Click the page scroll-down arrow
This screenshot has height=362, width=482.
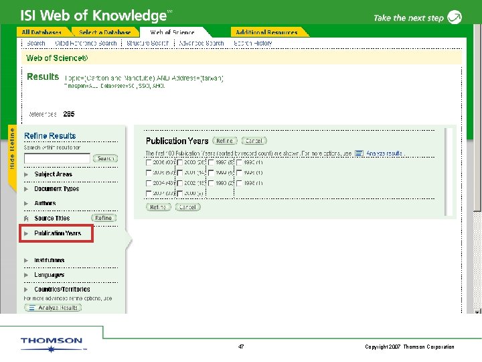coord(477,311)
